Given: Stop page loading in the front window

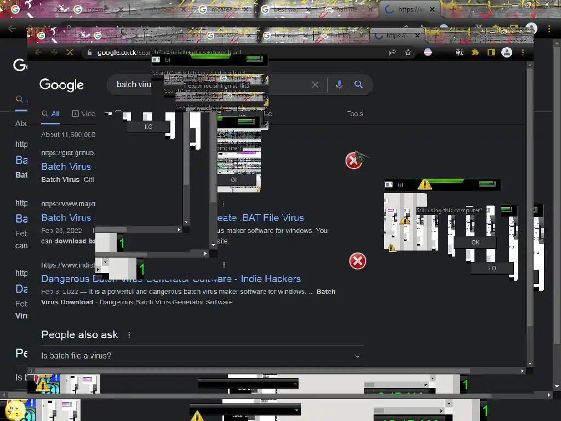Looking at the screenshot, I should point(70,53).
